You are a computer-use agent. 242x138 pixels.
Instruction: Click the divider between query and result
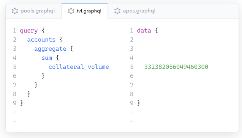click(x=122, y=76)
